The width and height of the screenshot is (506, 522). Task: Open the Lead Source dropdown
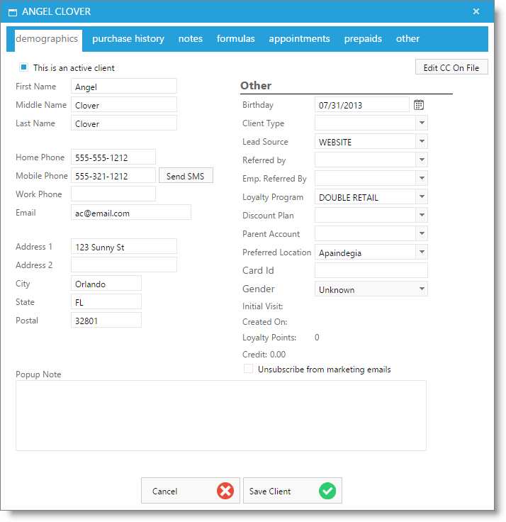click(422, 142)
